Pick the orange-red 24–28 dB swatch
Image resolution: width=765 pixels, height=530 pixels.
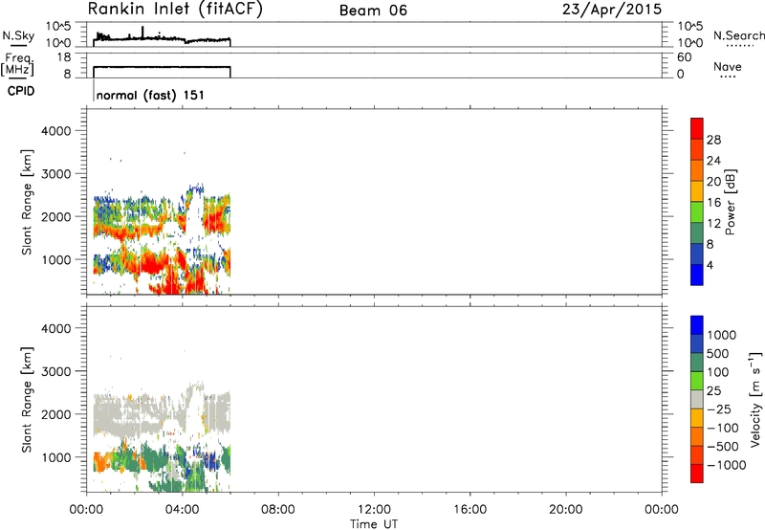tap(697, 149)
